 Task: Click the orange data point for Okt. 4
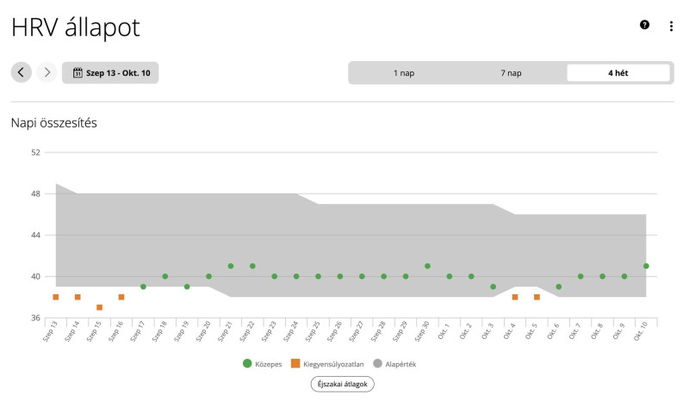pos(515,297)
